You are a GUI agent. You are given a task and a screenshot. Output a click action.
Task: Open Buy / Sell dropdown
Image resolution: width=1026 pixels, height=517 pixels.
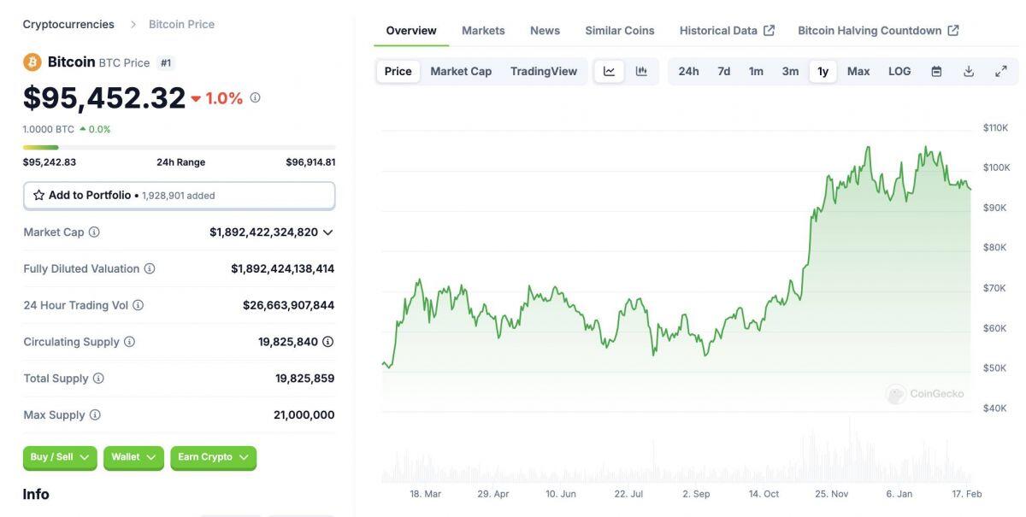60,457
